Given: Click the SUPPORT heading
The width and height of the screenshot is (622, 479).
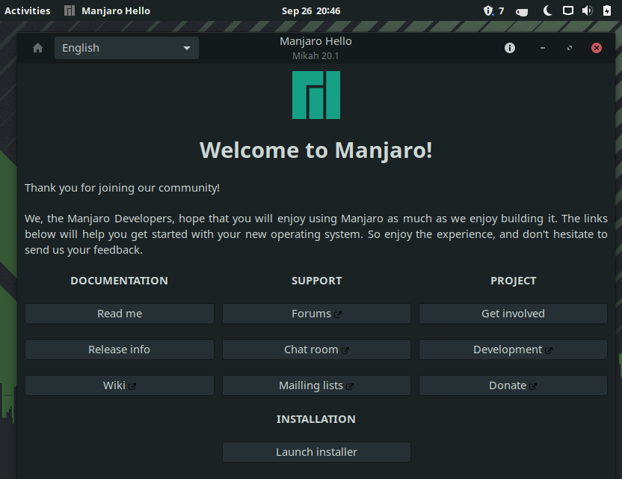Looking at the screenshot, I should (316, 281).
